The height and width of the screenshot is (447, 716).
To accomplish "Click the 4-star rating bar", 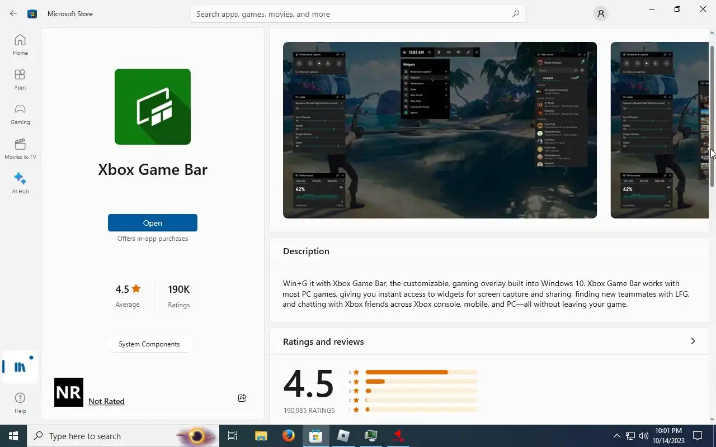I will point(421,382).
